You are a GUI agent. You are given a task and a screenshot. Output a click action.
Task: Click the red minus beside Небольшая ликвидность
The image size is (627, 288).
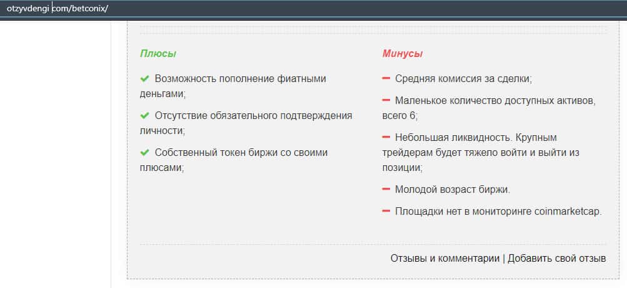(x=386, y=137)
